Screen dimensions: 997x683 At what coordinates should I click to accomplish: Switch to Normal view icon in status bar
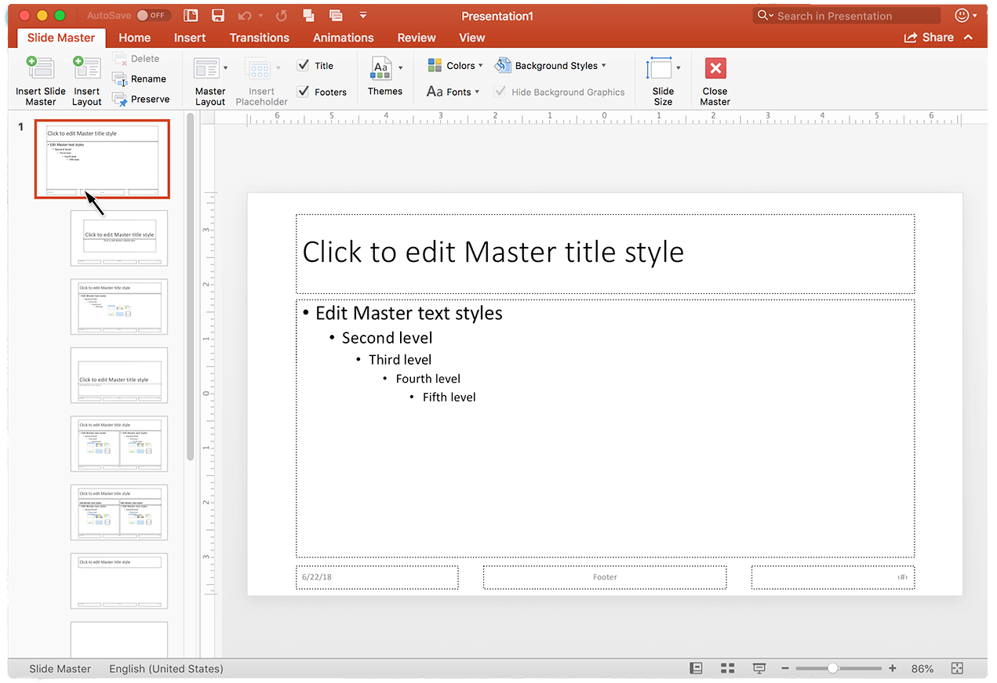click(x=696, y=669)
